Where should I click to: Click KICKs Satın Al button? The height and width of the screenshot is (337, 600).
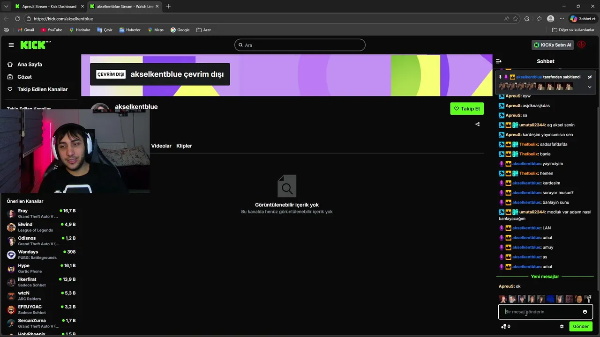(553, 45)
